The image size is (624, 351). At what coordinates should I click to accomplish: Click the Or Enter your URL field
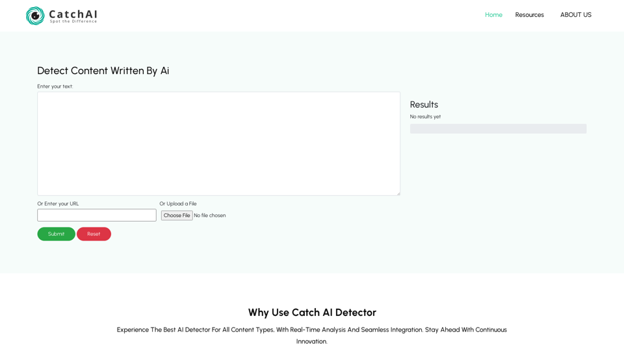[x=97, y=215]
